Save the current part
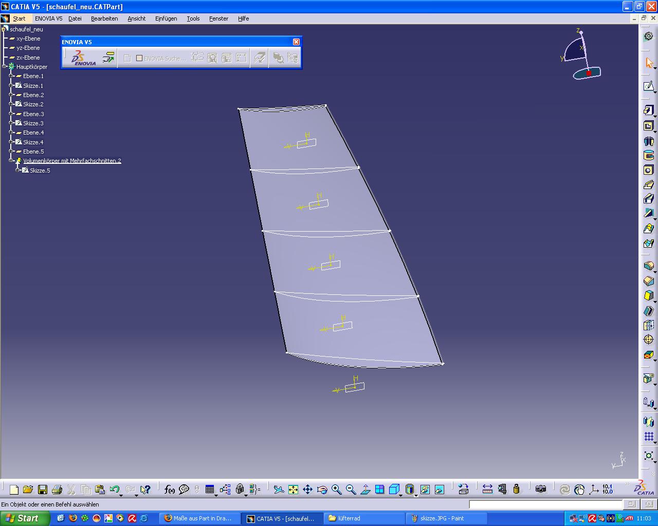The image size is (658, 526). (x=43, y=490)
